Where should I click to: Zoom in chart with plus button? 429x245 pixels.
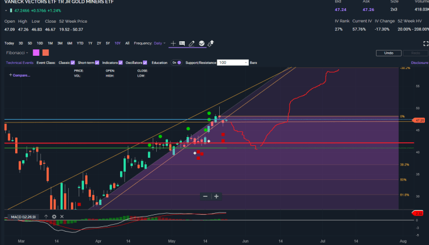click(216, 196)
